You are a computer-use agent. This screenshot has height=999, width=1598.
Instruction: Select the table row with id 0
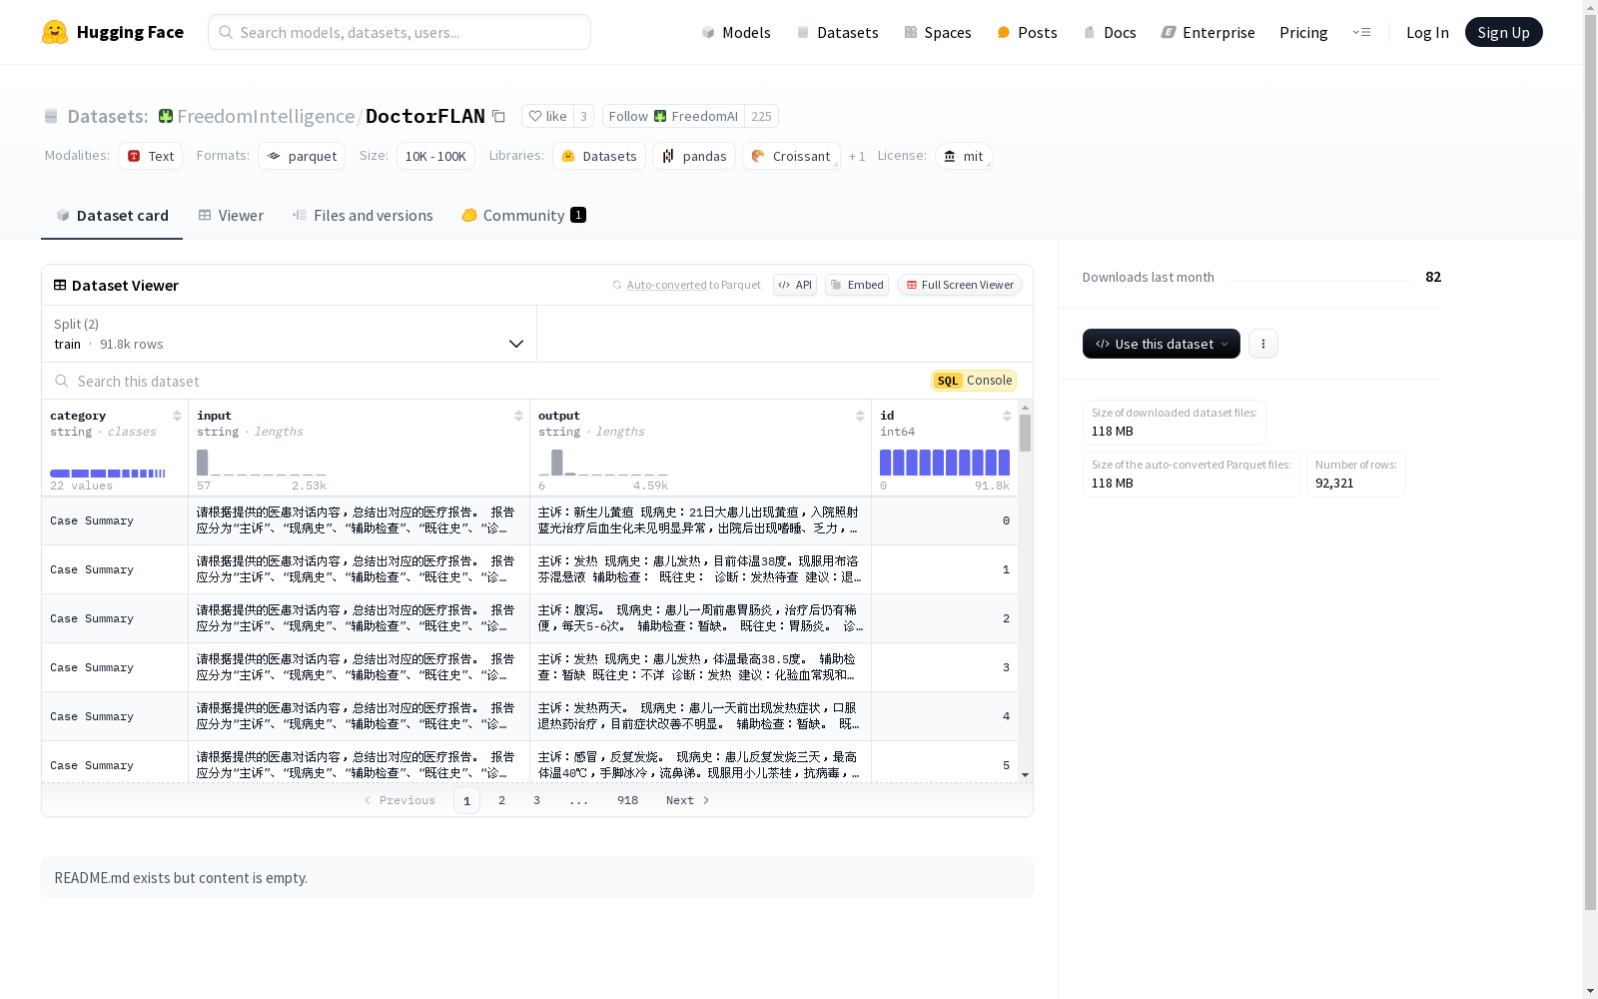pyautogui.click(x=529, y=520)
